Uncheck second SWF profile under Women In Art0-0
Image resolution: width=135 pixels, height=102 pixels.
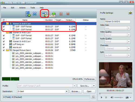tap(4, 30)
